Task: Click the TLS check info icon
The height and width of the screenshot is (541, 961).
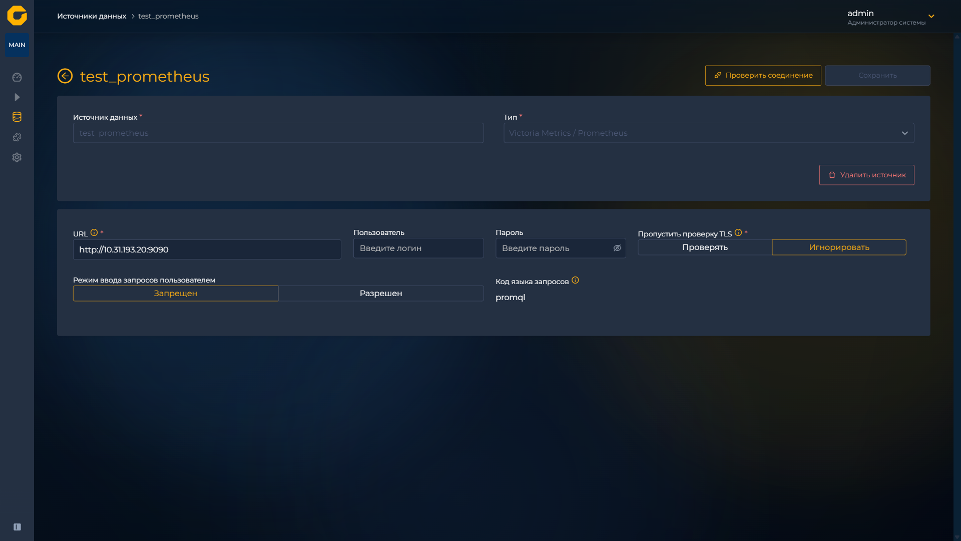Action: [738, 233]
